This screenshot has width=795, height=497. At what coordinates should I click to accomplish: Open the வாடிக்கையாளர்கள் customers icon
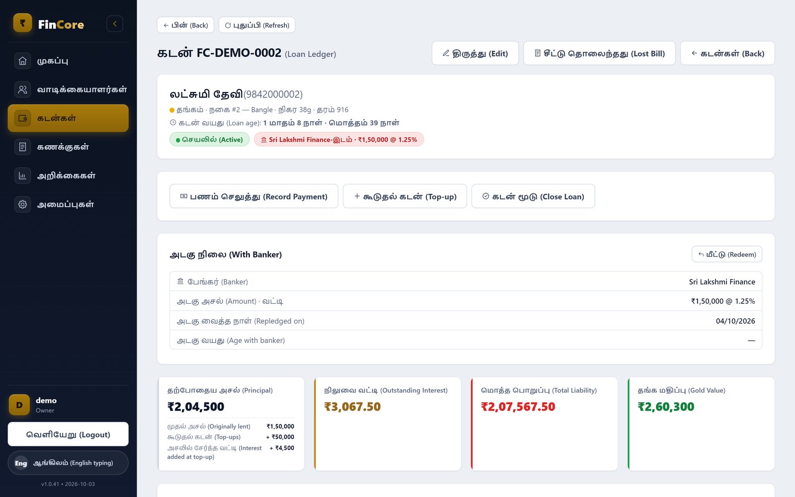coord(22,89)
